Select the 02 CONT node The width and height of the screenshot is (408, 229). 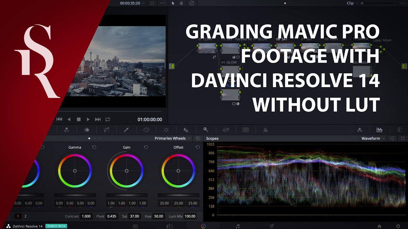(207, 48)
